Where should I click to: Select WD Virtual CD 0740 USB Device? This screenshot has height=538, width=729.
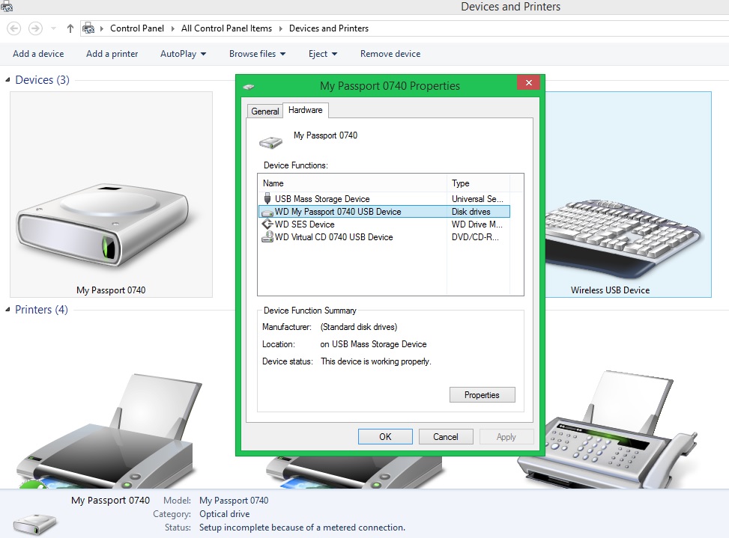point(333,237)
